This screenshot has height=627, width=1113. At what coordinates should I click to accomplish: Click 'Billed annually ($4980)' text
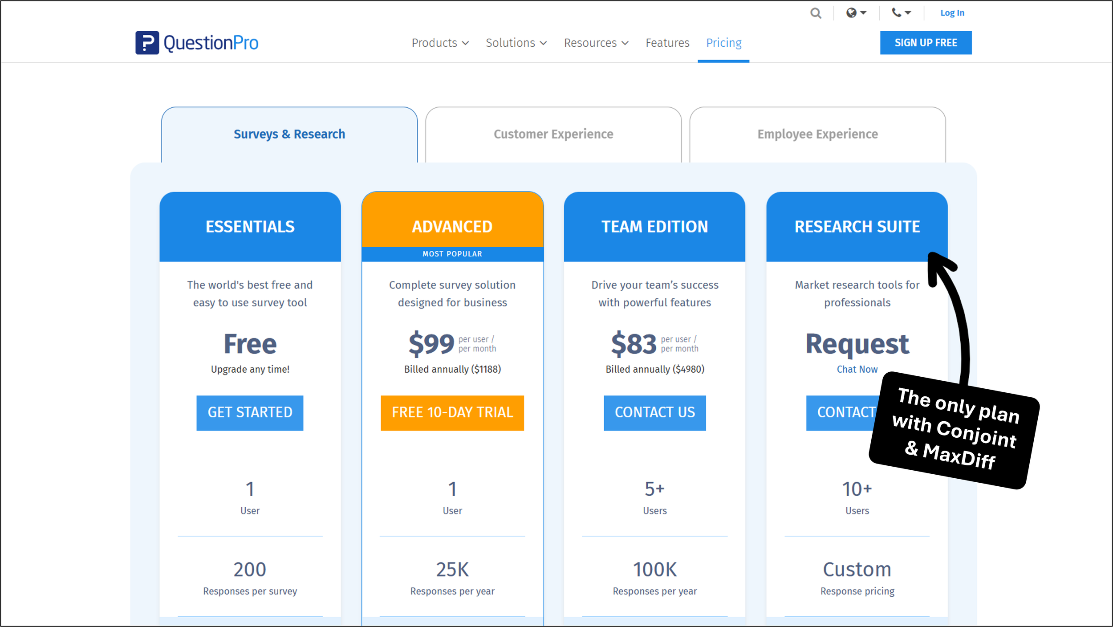point(654,369)
